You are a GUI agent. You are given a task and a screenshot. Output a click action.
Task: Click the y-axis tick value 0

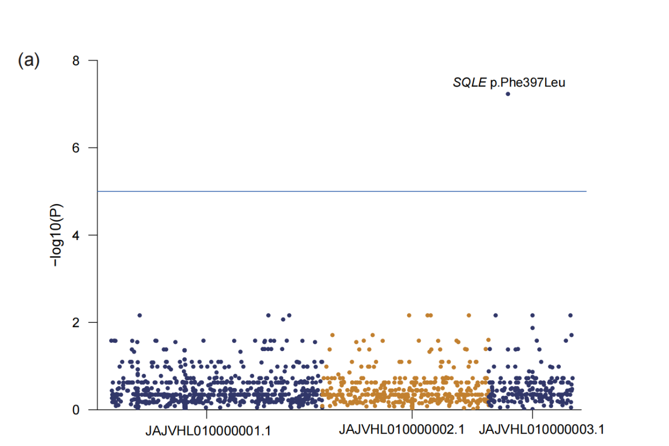(77, 409)
